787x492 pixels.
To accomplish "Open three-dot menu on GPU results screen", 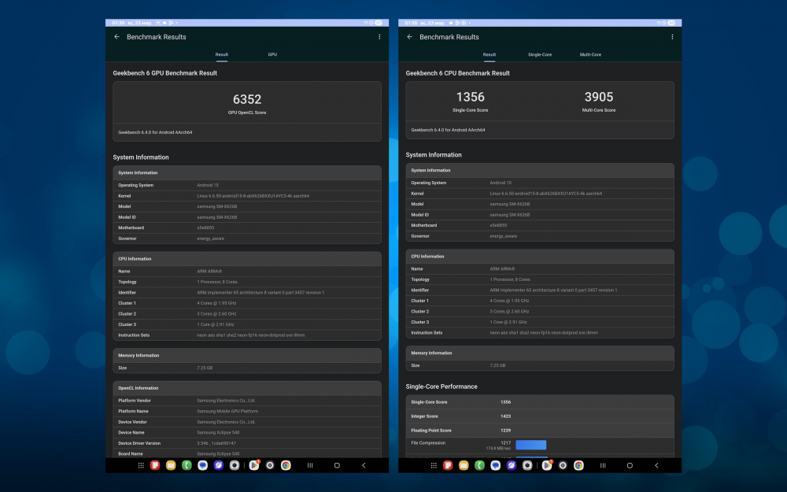I will [379, 37].
